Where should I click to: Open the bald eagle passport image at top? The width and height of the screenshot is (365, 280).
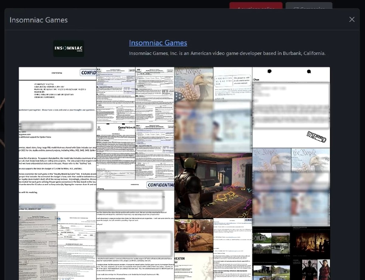click(x=194, y=84)
